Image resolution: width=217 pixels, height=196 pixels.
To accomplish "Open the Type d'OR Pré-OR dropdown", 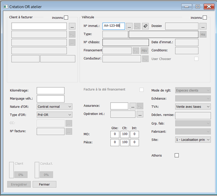I will (54, 115).
